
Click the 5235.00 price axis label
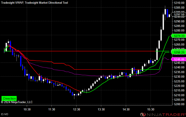pos(179,72)
